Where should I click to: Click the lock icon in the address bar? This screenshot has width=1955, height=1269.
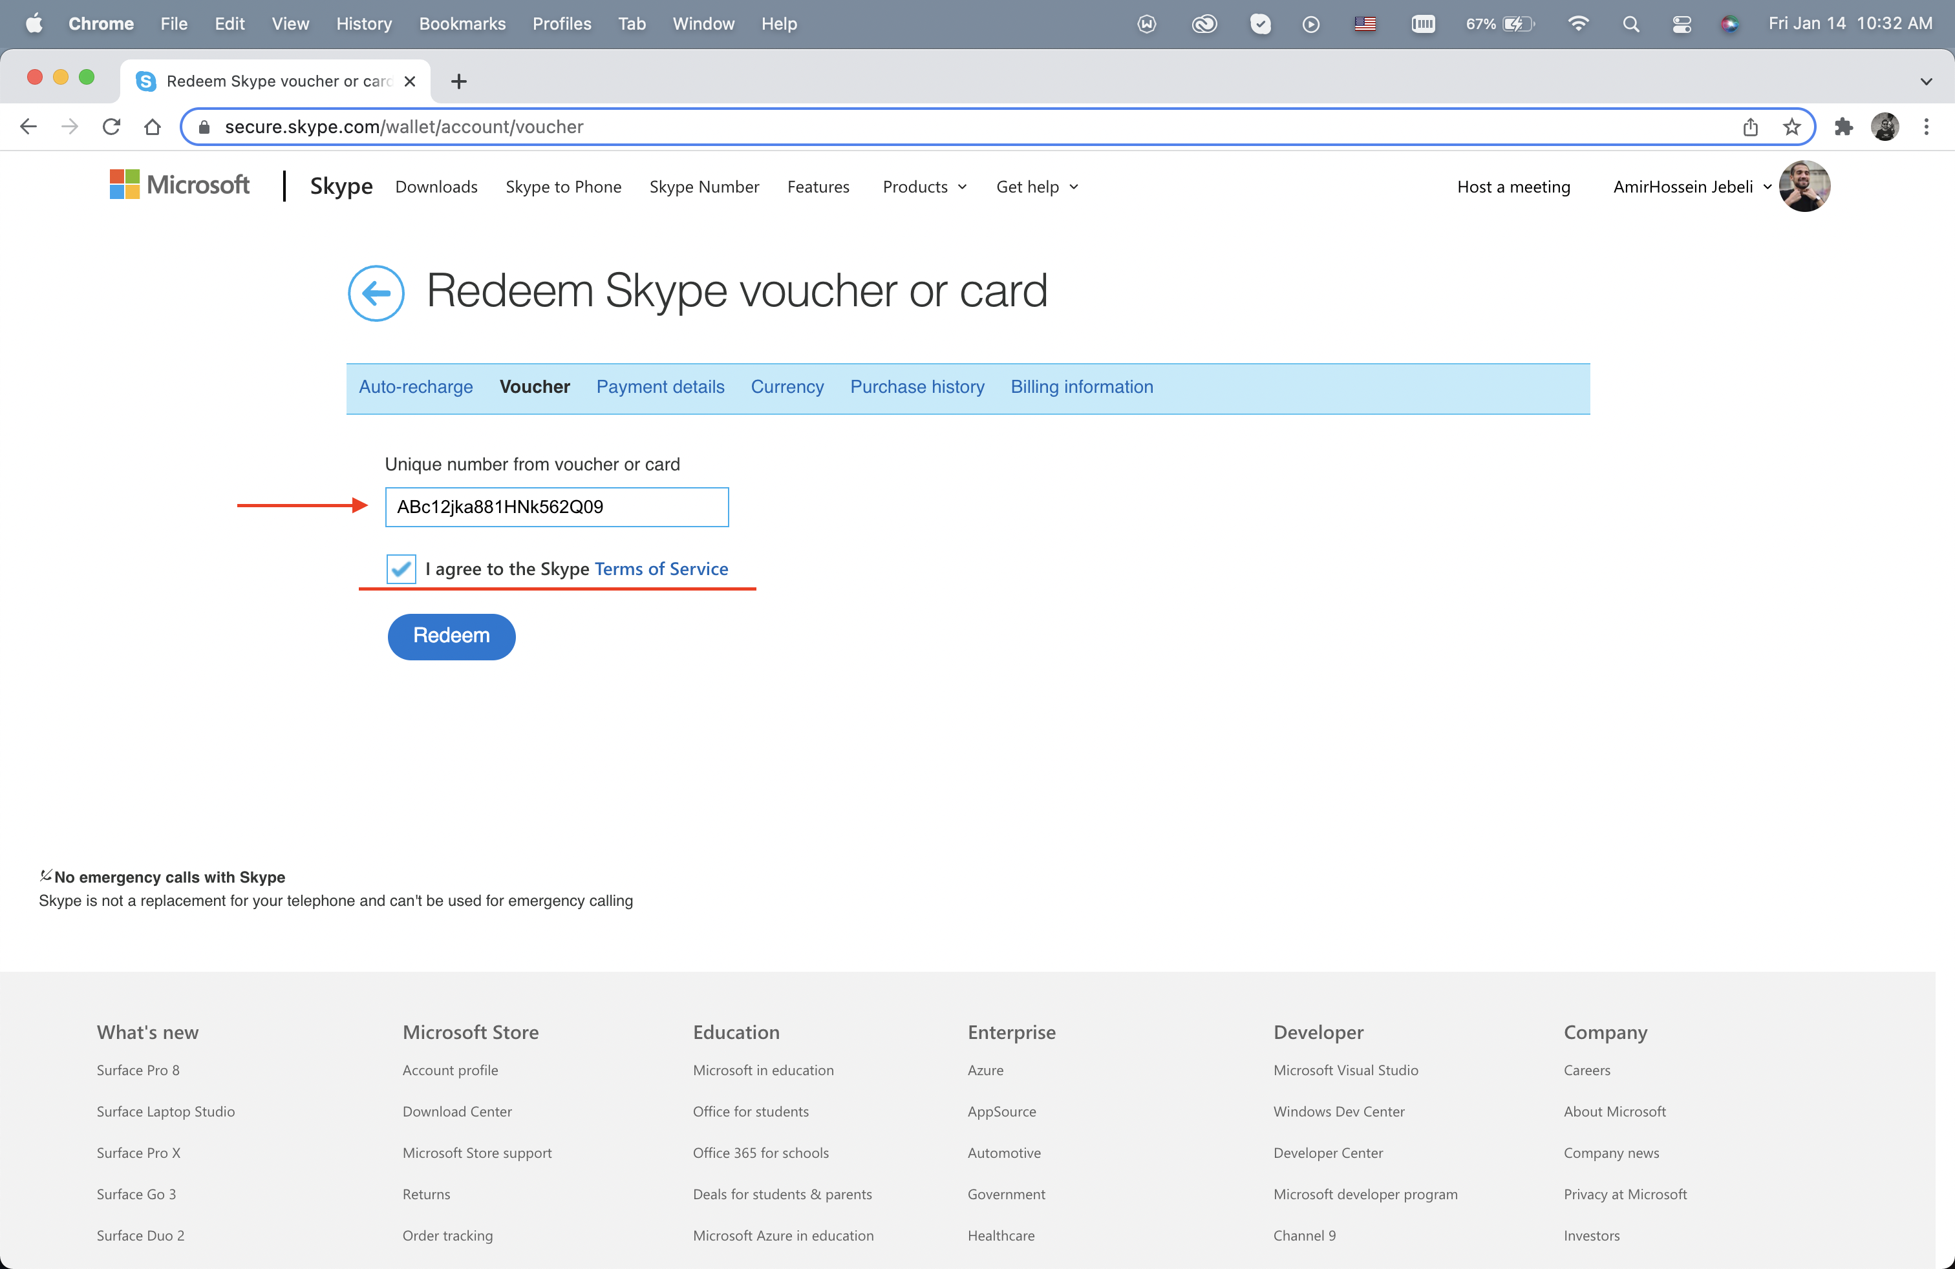[204, 127]
